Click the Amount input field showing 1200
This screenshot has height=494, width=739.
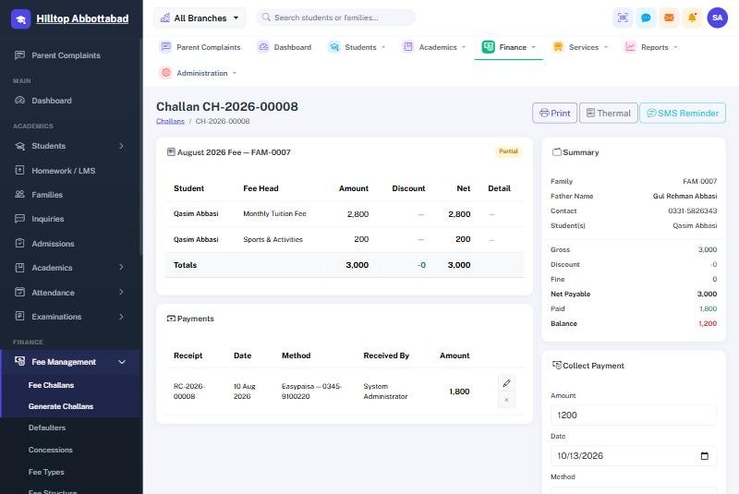[x=634, y=415]
